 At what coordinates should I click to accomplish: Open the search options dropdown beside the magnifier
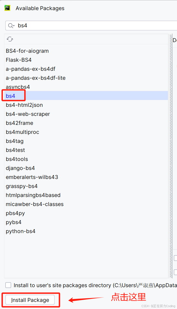pyautogui.click(x=13, y=25)
